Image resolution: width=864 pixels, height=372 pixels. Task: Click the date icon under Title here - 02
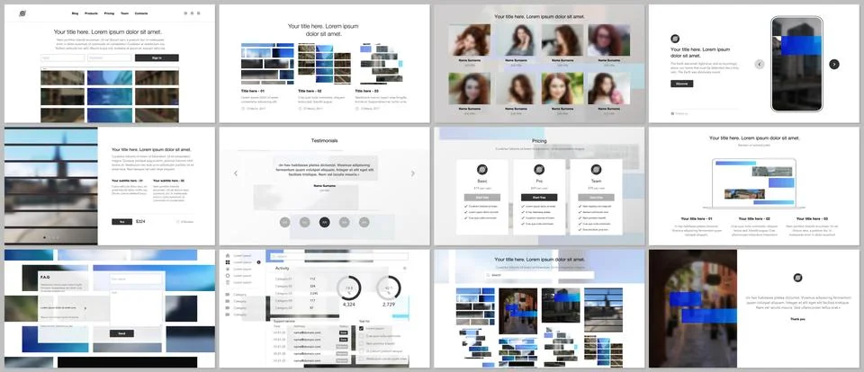coord(301,109)
